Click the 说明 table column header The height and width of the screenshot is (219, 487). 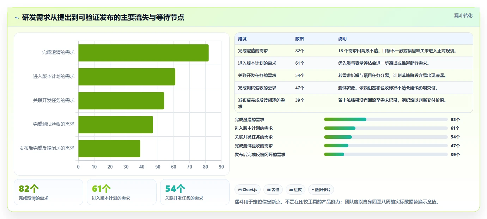(342, 39)
